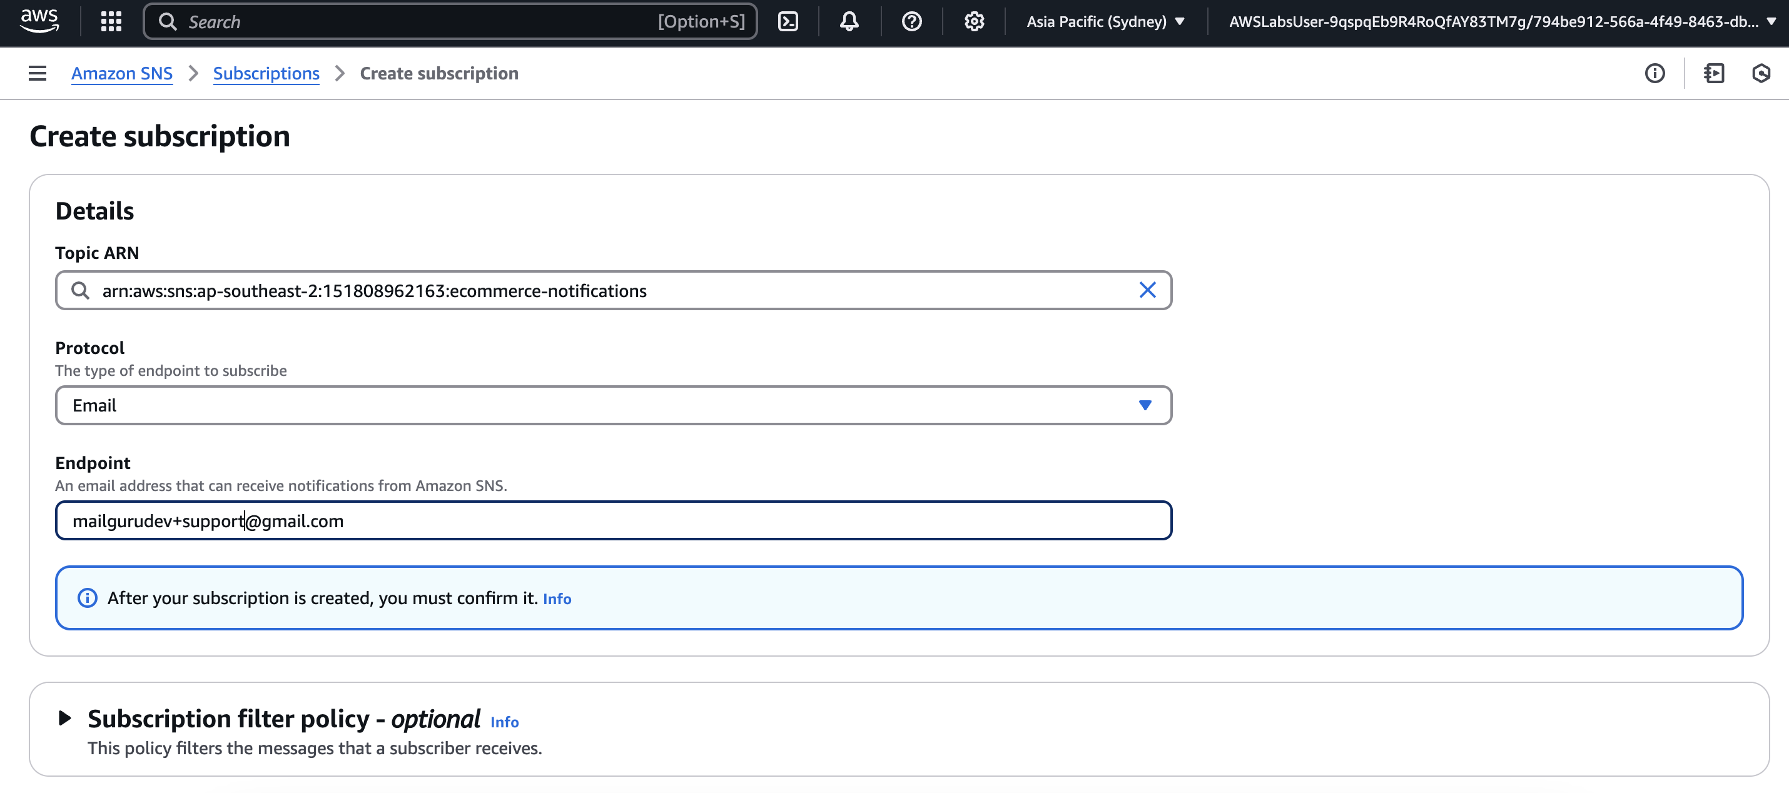Focus the top Search bar
The width and height of the screenshot is (1789, 793).
pos(450,21)
